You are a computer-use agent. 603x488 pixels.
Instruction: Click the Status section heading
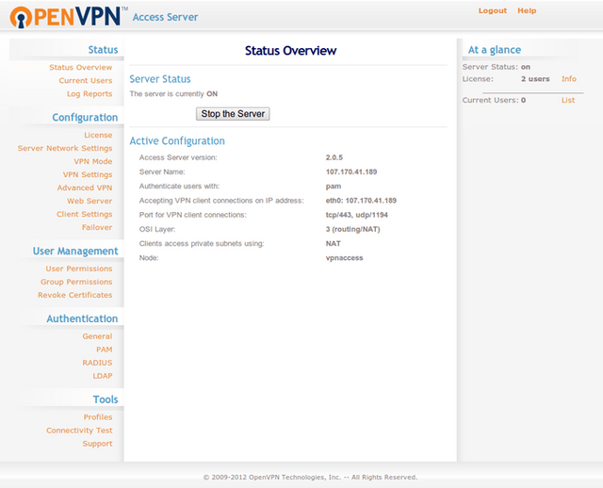(x=103, y=50)
